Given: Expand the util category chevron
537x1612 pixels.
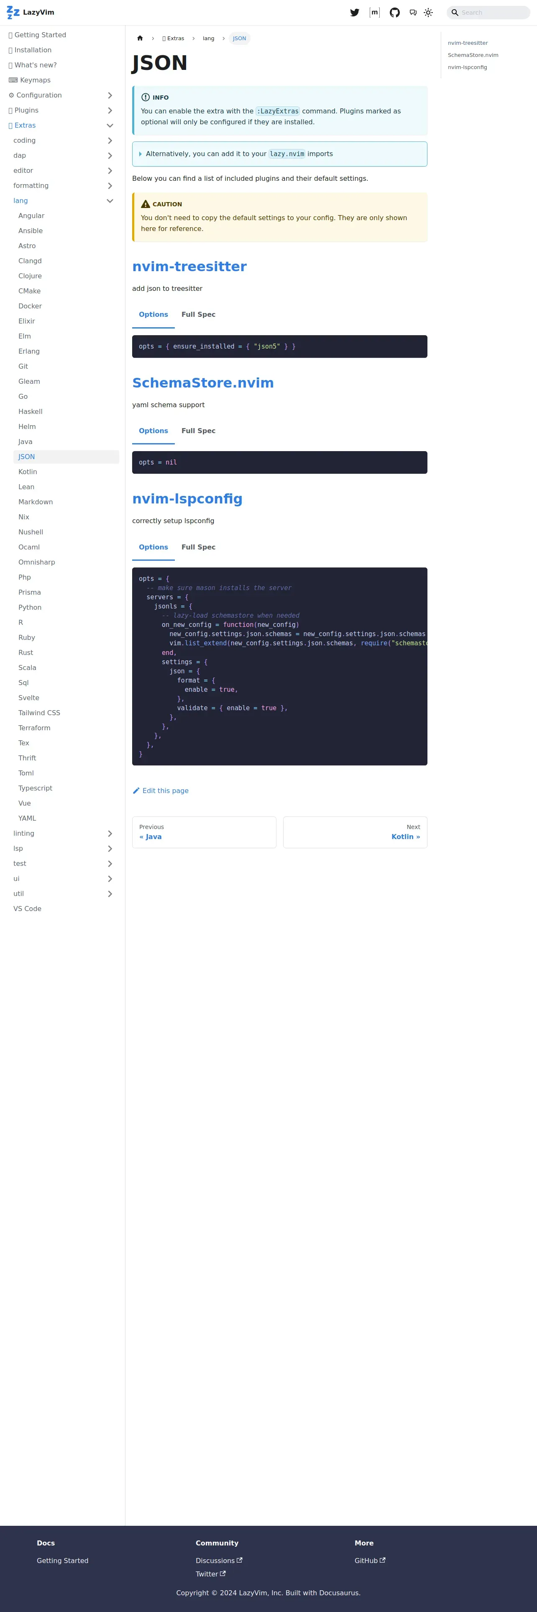Looking at the screenshot, I should [x=110, y=893].
